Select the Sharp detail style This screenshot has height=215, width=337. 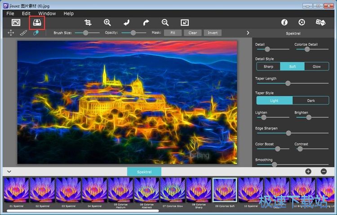pyautogui.click(x=268, y=67)
